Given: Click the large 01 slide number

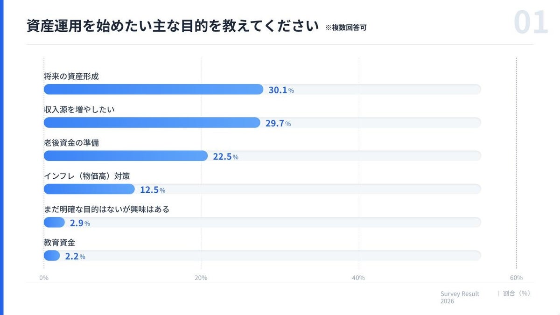Looking at the screenshot, I should pos(531,22).
